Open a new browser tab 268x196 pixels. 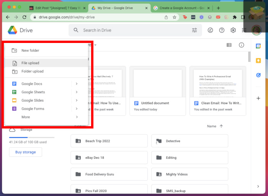[218, 8]
